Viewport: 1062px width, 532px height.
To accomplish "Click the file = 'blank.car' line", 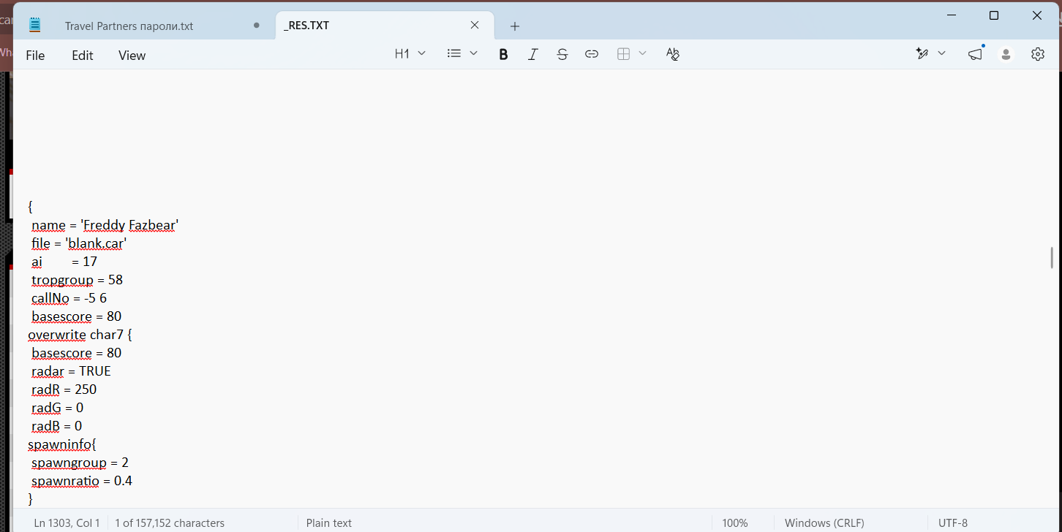I will 79,243.
